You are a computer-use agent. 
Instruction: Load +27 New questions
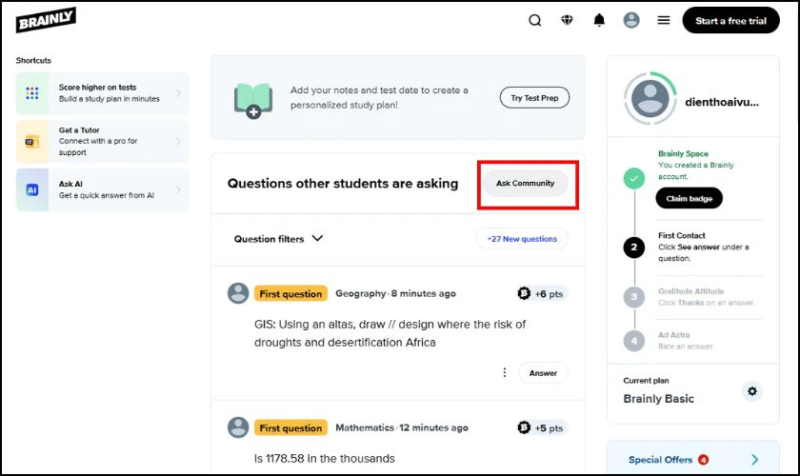click(x=522, y=239)
